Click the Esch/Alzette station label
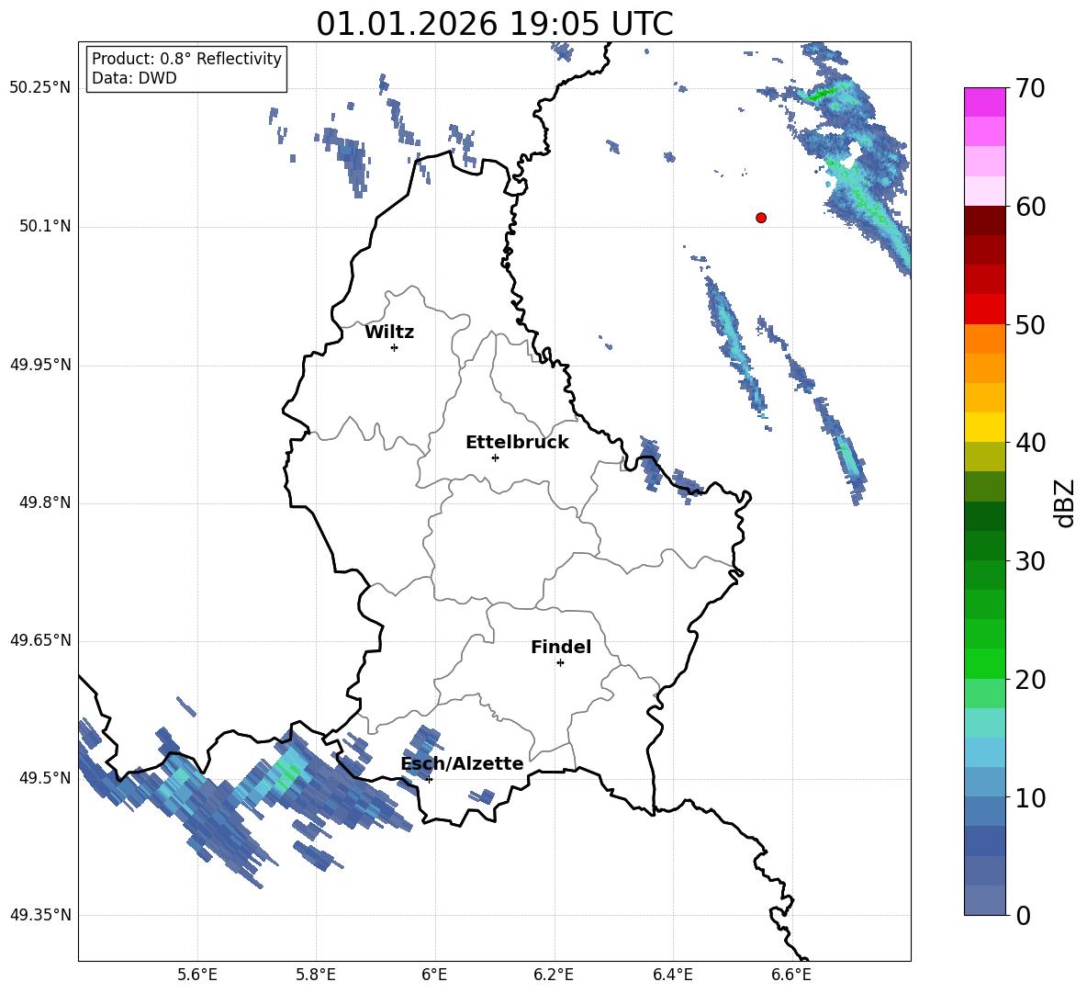This screenshot has width=1087, height=993. (462, 764)
